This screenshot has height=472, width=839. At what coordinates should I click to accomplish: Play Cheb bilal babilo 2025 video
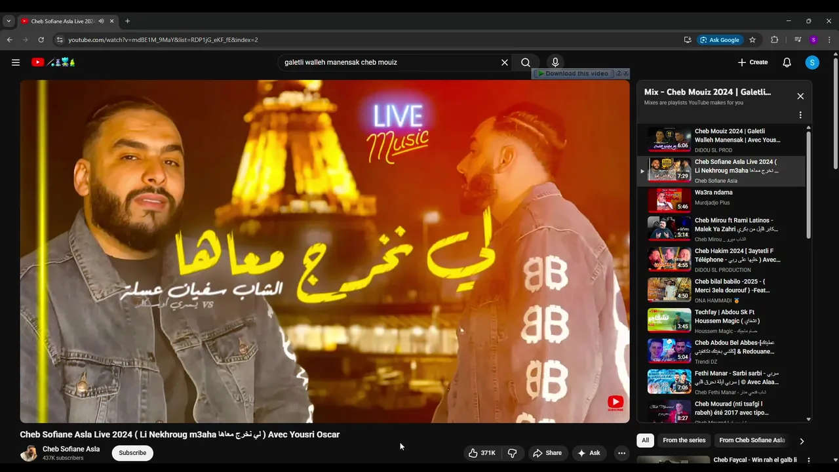pyautogui.click(x=721, y=290)
